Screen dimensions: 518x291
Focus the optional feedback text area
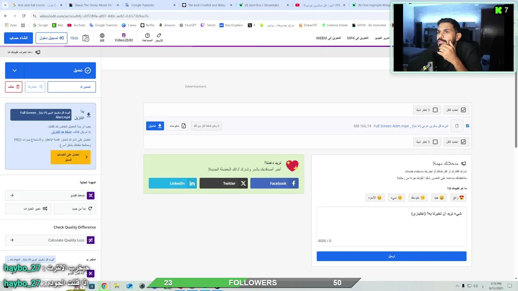[x=391, y=227]
